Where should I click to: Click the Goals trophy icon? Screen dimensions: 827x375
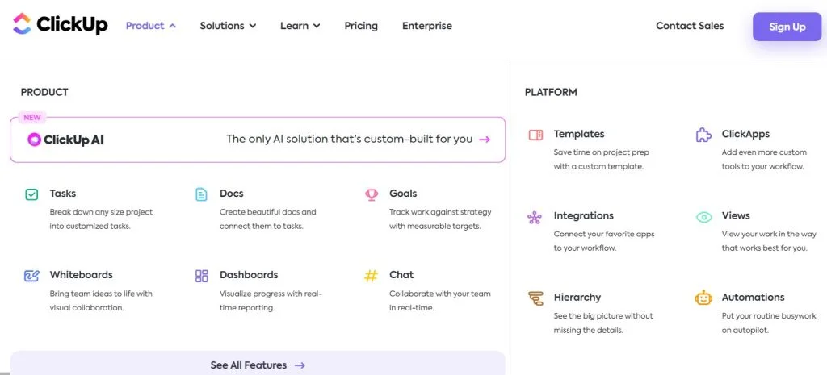[372, 194]
